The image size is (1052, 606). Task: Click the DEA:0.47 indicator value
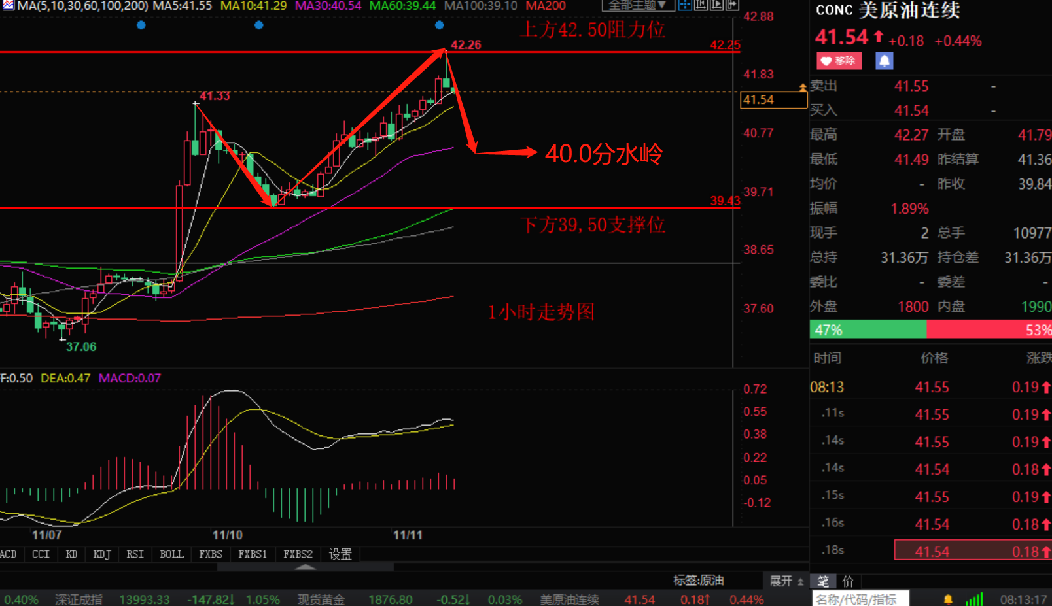click(x=65, y=379)
